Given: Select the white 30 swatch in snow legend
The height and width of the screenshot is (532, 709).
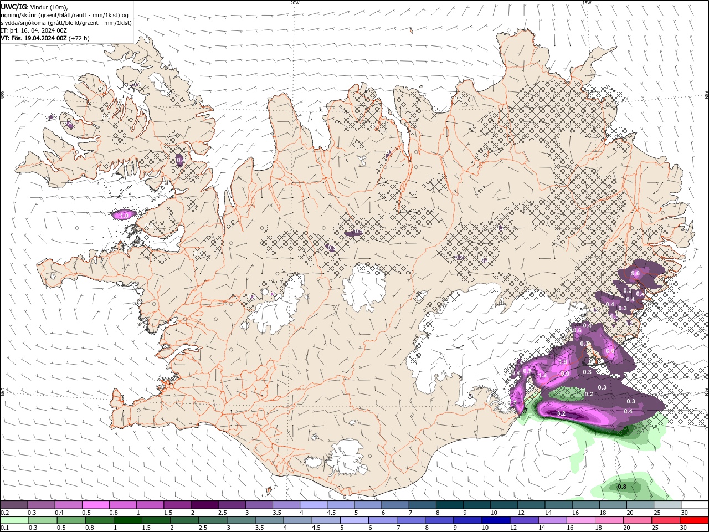Looking at the screenshot, I should pos(695,505).
